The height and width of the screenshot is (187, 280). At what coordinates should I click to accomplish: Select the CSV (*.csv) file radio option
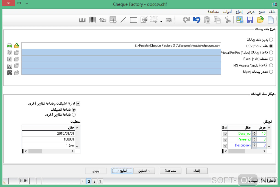pyautogui.click(x=271, y=46)
